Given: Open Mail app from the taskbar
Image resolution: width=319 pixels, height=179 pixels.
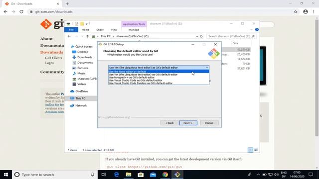Looking at the screenshot, I should tap(153, 175).
